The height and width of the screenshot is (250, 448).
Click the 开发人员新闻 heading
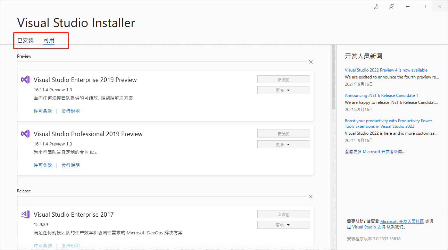coord(364,56)
